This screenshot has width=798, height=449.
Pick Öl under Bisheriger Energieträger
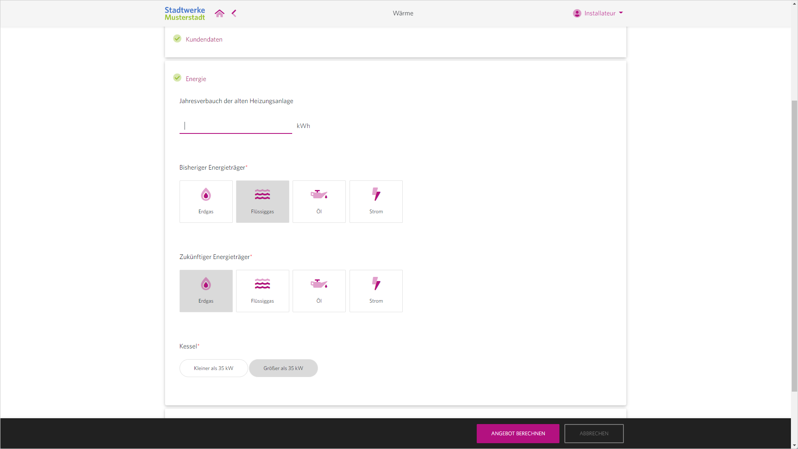point(319,202)
